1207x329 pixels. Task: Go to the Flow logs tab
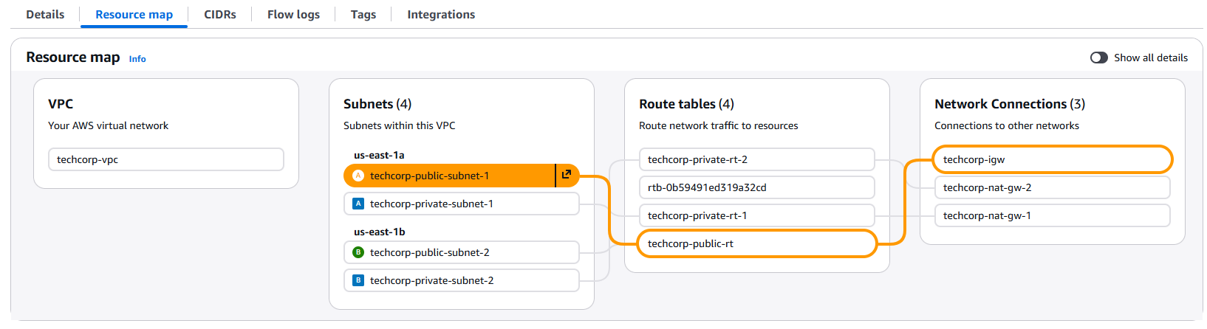point(293,15)
